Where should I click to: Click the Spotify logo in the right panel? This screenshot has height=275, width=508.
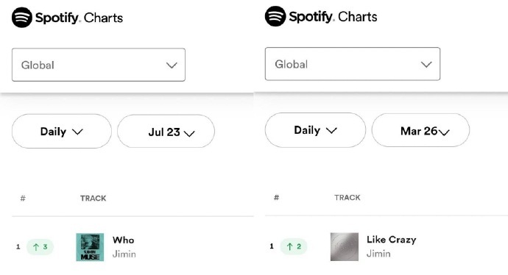275,16
